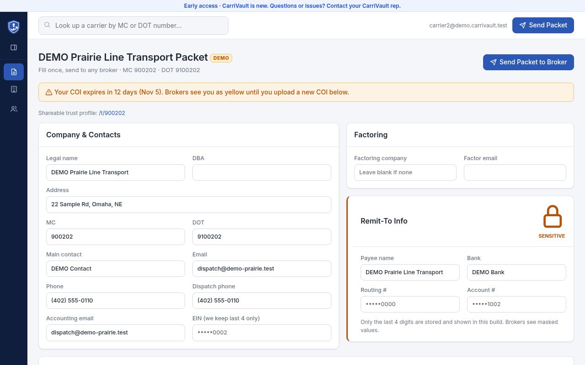Open the packet document sidebar icon
This screenshot has width=585, height=365.
[14, 72]
